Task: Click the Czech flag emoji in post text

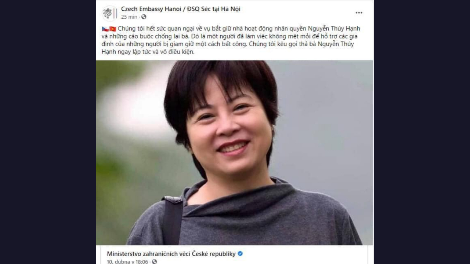Action: (x=105, y=29)
